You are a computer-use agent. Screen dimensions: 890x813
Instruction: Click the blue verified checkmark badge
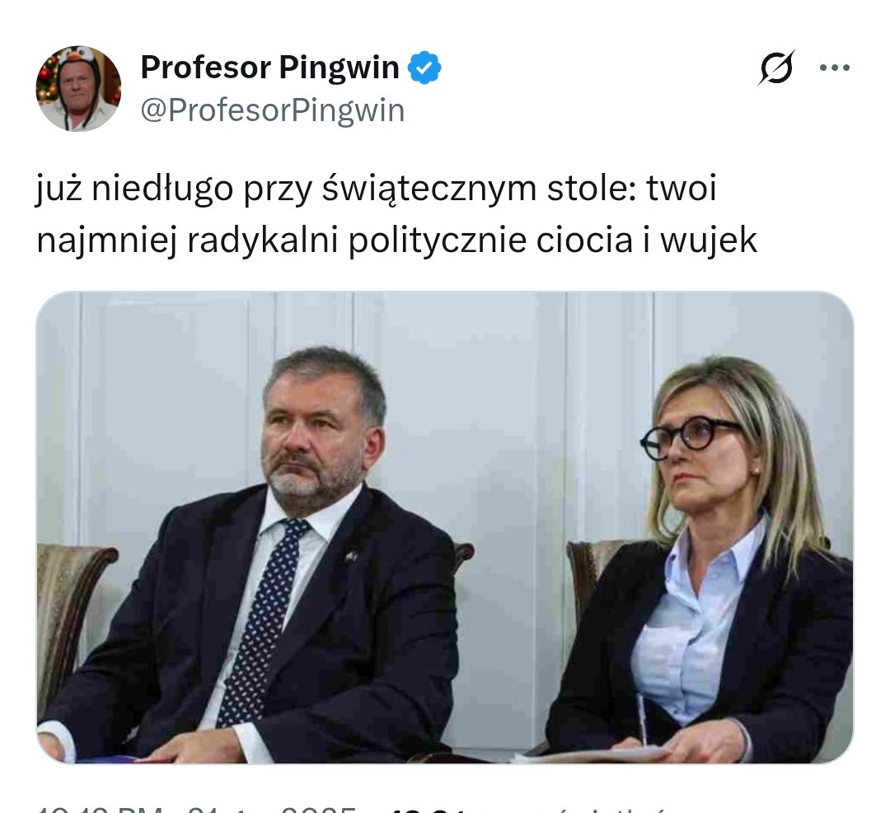point(425,68)
